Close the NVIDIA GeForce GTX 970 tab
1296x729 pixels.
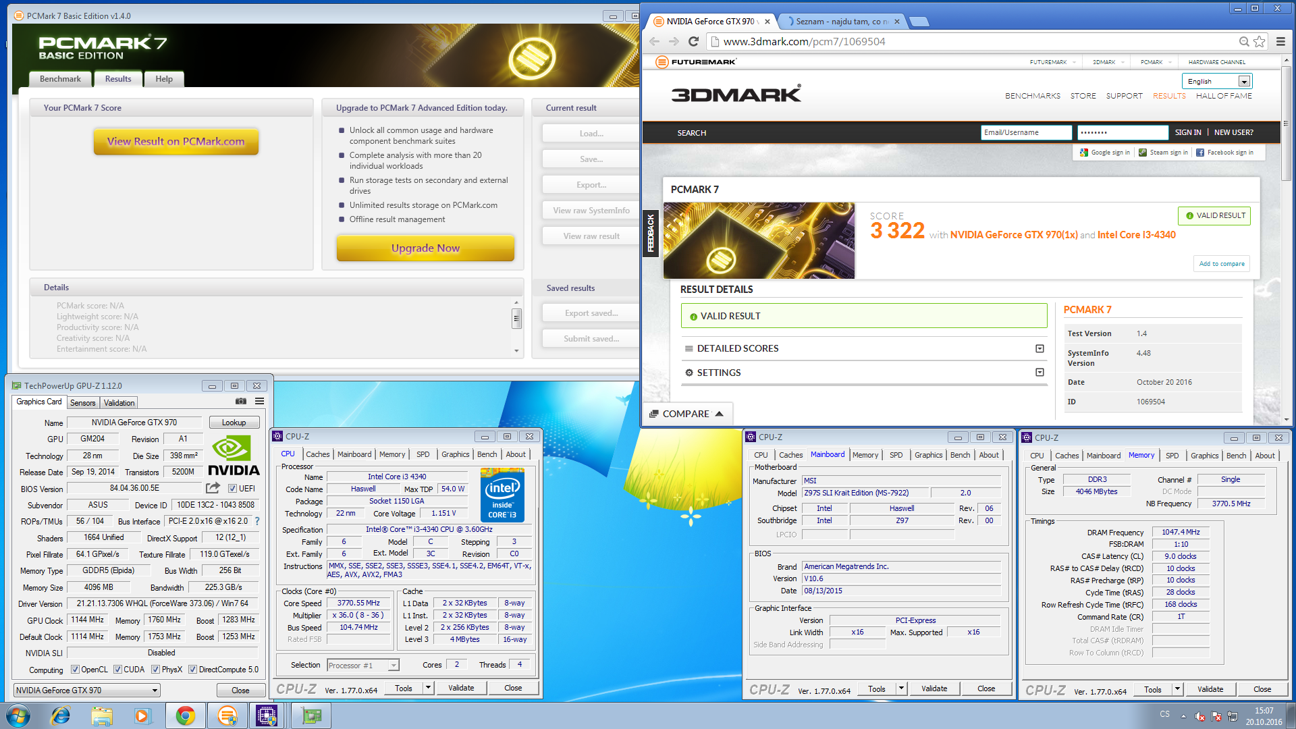pos(767,22)
